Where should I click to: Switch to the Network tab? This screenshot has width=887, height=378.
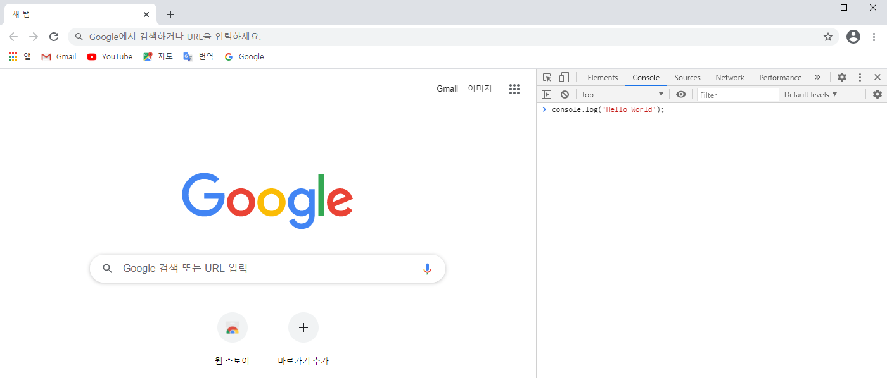point(730,77)
